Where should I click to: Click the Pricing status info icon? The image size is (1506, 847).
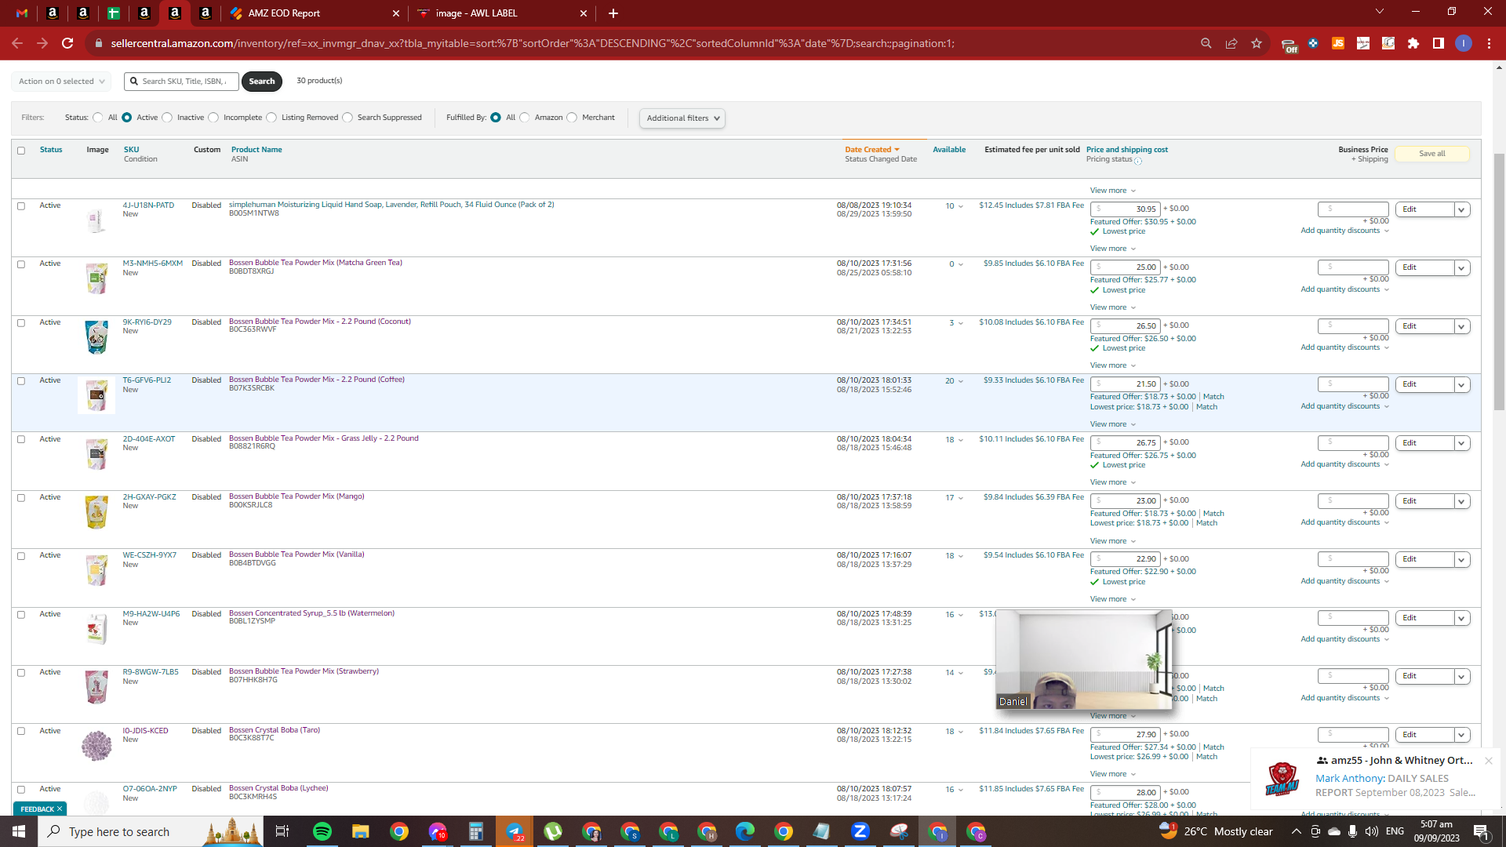1138,161
